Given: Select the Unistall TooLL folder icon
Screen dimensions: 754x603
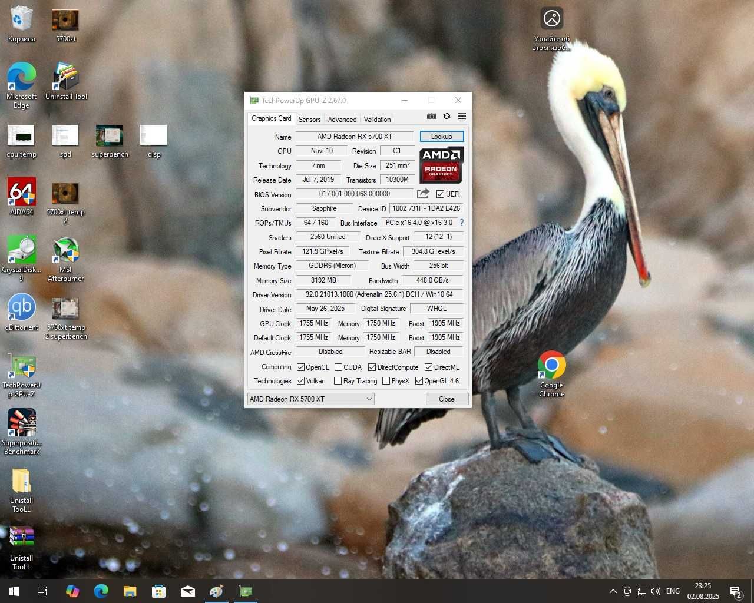Looking at the screenshot, I should (x=22, y=490).
